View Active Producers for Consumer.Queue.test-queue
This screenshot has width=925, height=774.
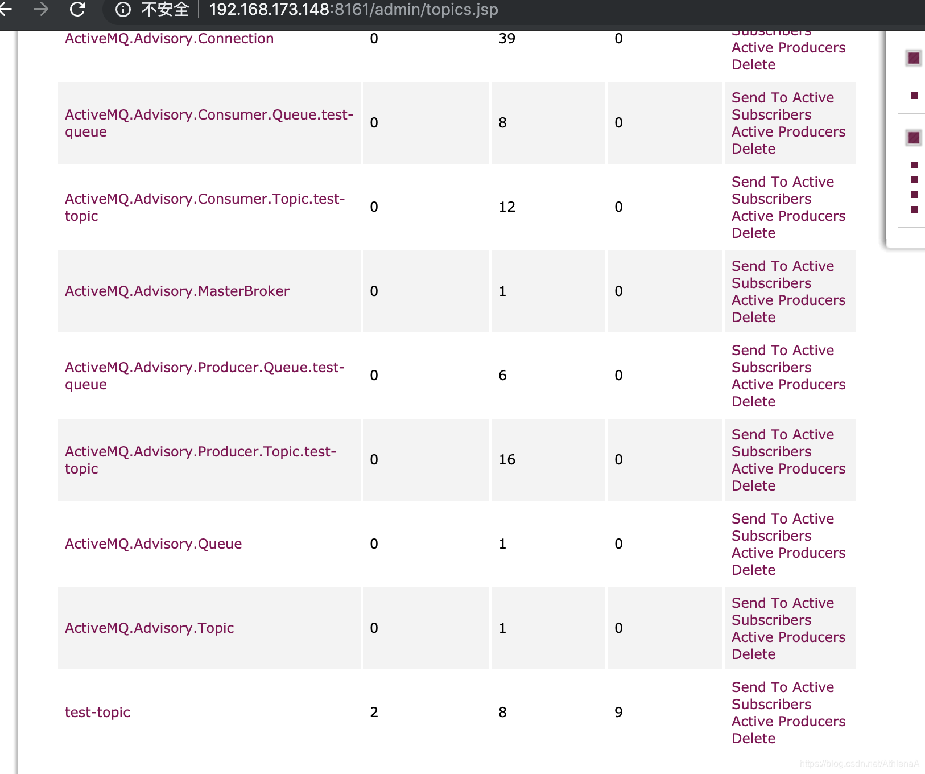tap(788, 131)
